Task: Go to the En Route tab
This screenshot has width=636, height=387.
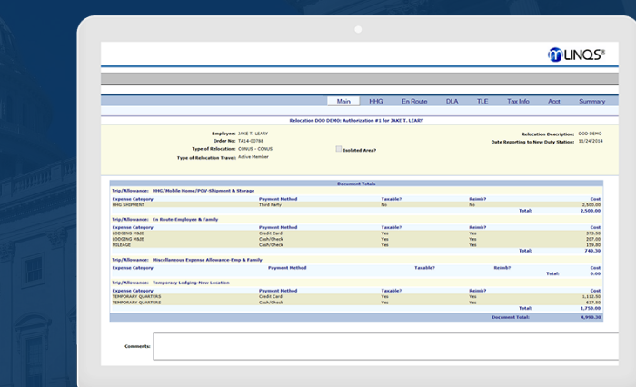Action: [x=414, y=101]
